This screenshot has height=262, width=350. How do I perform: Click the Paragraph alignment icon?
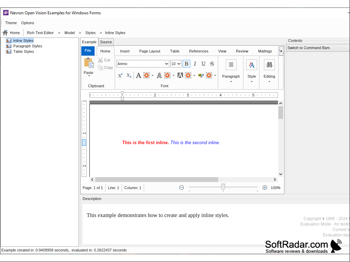point(231,65)
